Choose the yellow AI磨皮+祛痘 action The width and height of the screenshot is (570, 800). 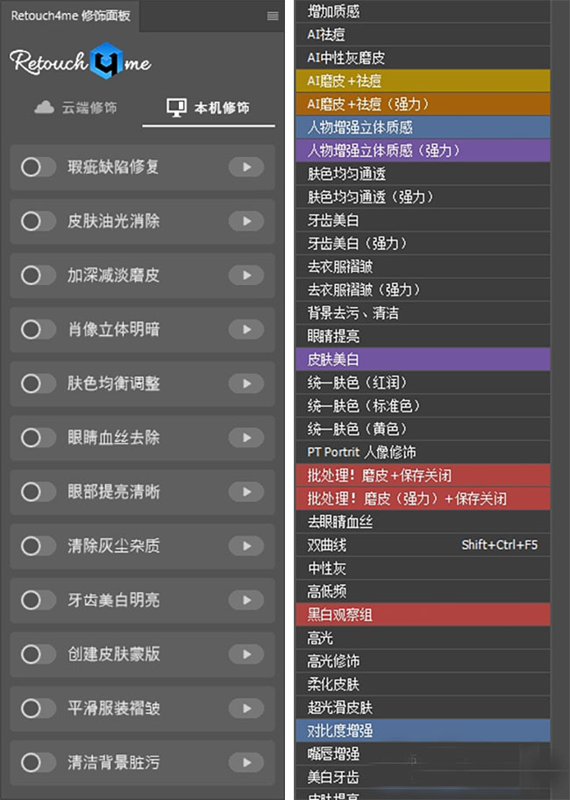tap(423, 81)
